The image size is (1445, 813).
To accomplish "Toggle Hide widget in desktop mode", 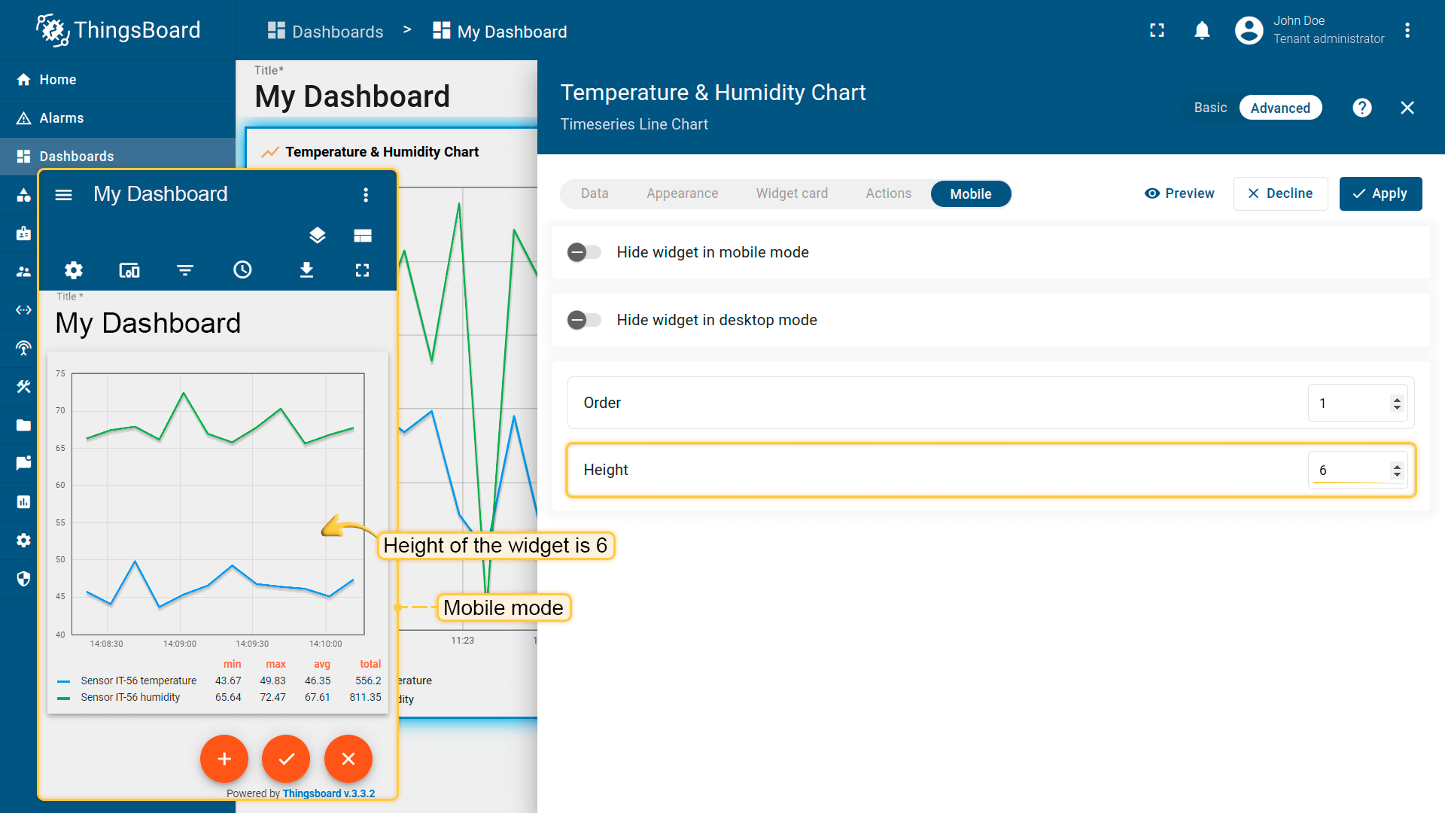I will [x=584, y=320].
